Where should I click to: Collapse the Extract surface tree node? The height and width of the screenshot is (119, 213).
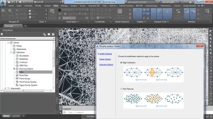[8, 43]
